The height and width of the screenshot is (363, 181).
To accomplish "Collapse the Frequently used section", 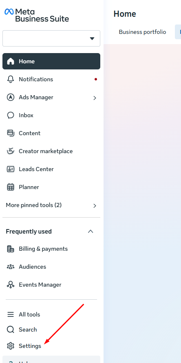I will pos(90,231).
